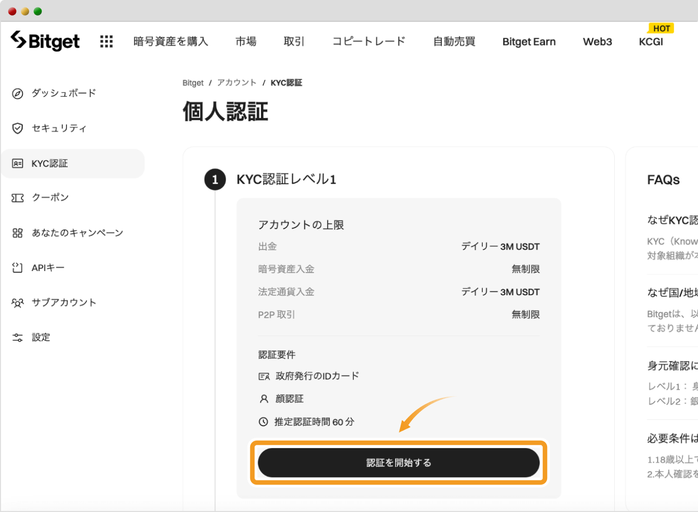Open FAQ starting 身元確認
The image size is (698, 512).
(672, 366)
